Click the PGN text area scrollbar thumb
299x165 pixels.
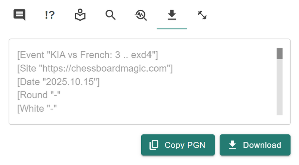[x=280, y=53]
